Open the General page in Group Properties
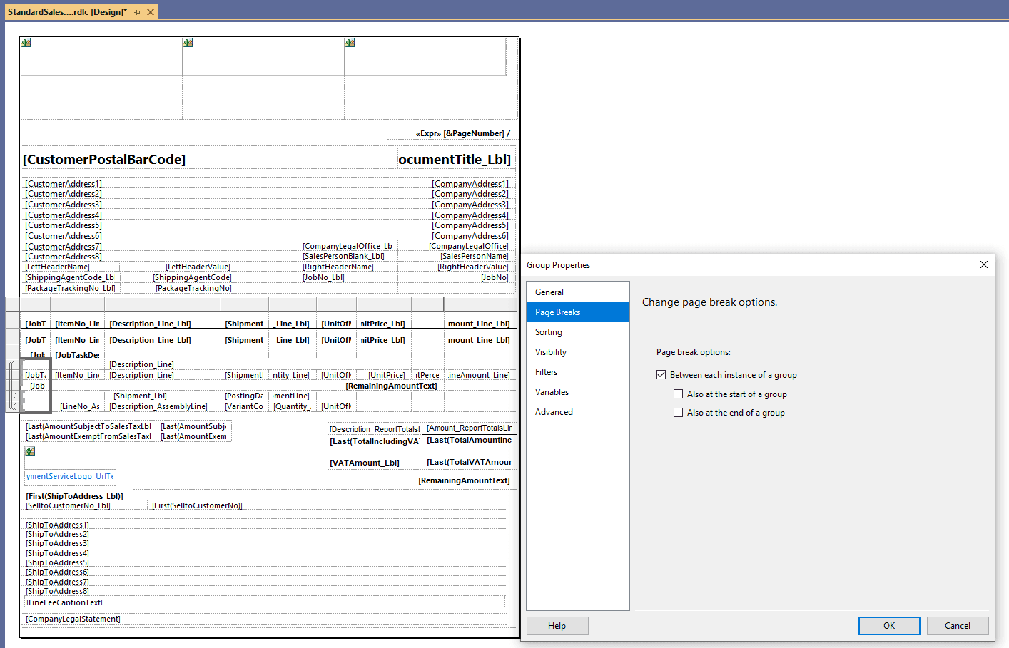Screen dimensions: 1009x648 pyautogui.click(x=578, y=292)
